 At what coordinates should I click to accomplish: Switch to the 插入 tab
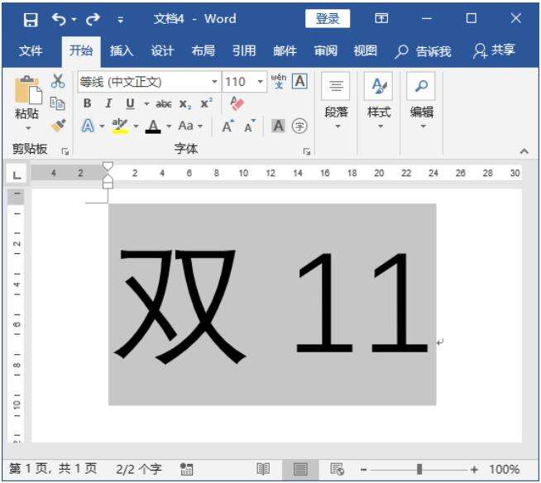tap(122, 51)
